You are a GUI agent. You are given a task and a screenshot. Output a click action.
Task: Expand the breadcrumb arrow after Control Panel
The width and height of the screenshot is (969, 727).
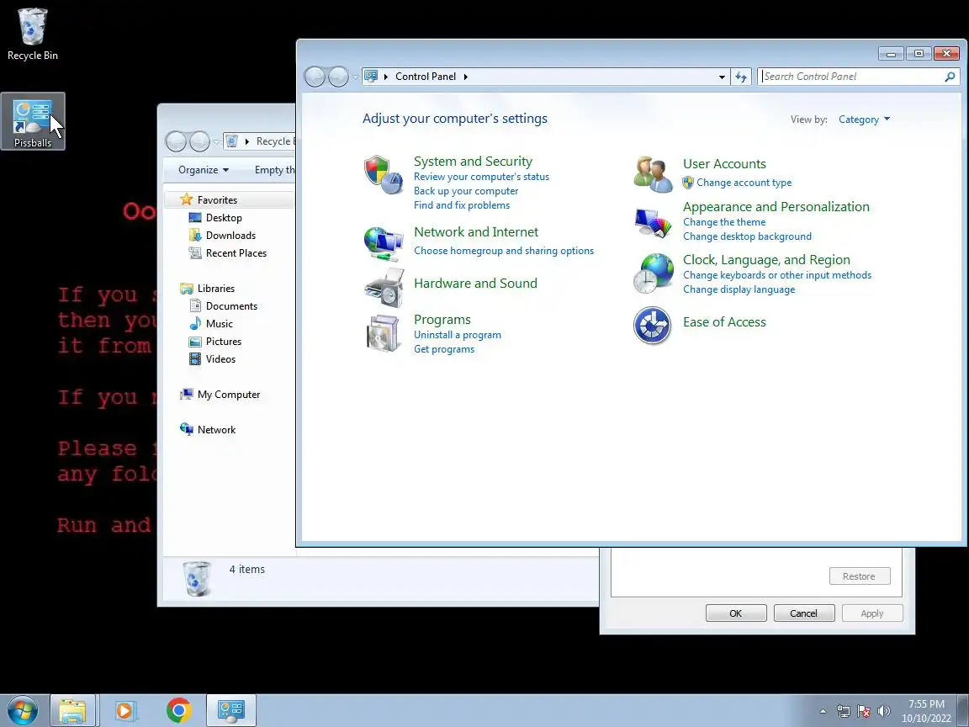(x=465, y=77)
